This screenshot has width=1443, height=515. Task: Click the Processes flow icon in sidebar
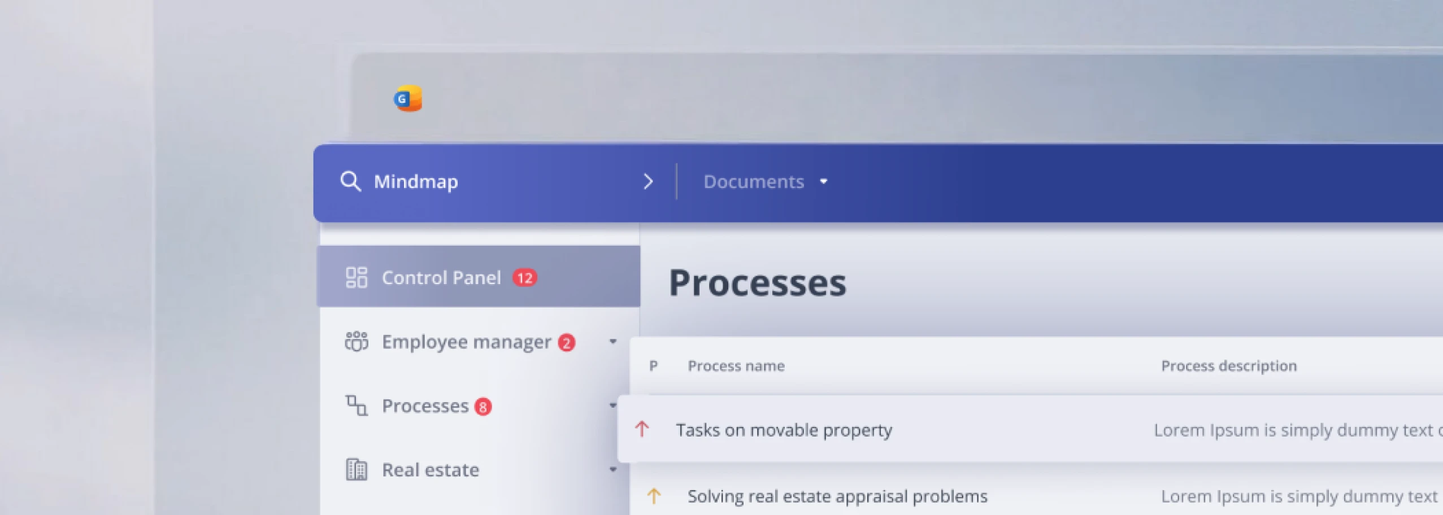point(357,405)
